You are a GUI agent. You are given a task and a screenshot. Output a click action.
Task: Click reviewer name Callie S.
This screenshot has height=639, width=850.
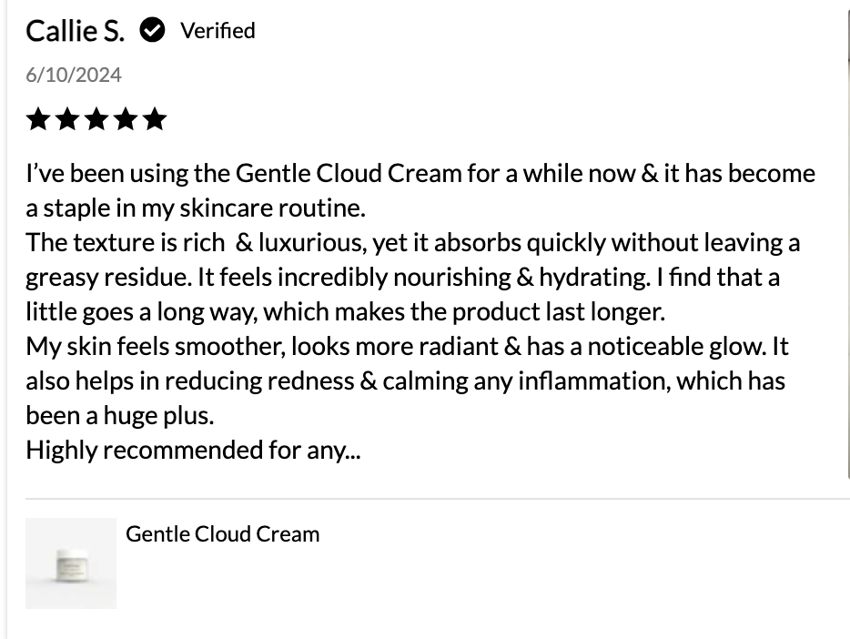[75, 31]
